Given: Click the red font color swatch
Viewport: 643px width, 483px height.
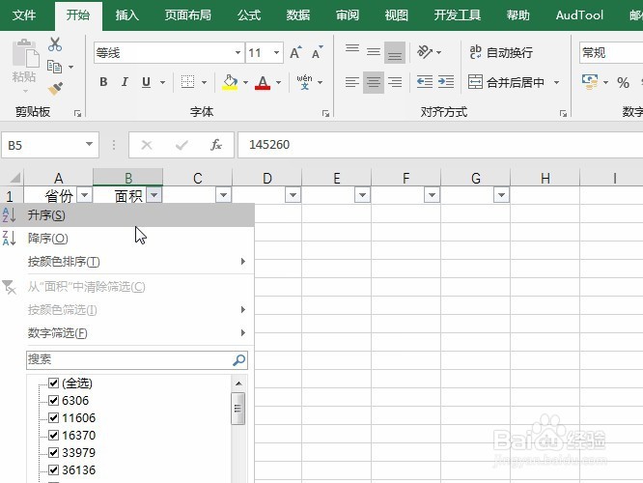Looking at the screenshot, I should point(263,82).
